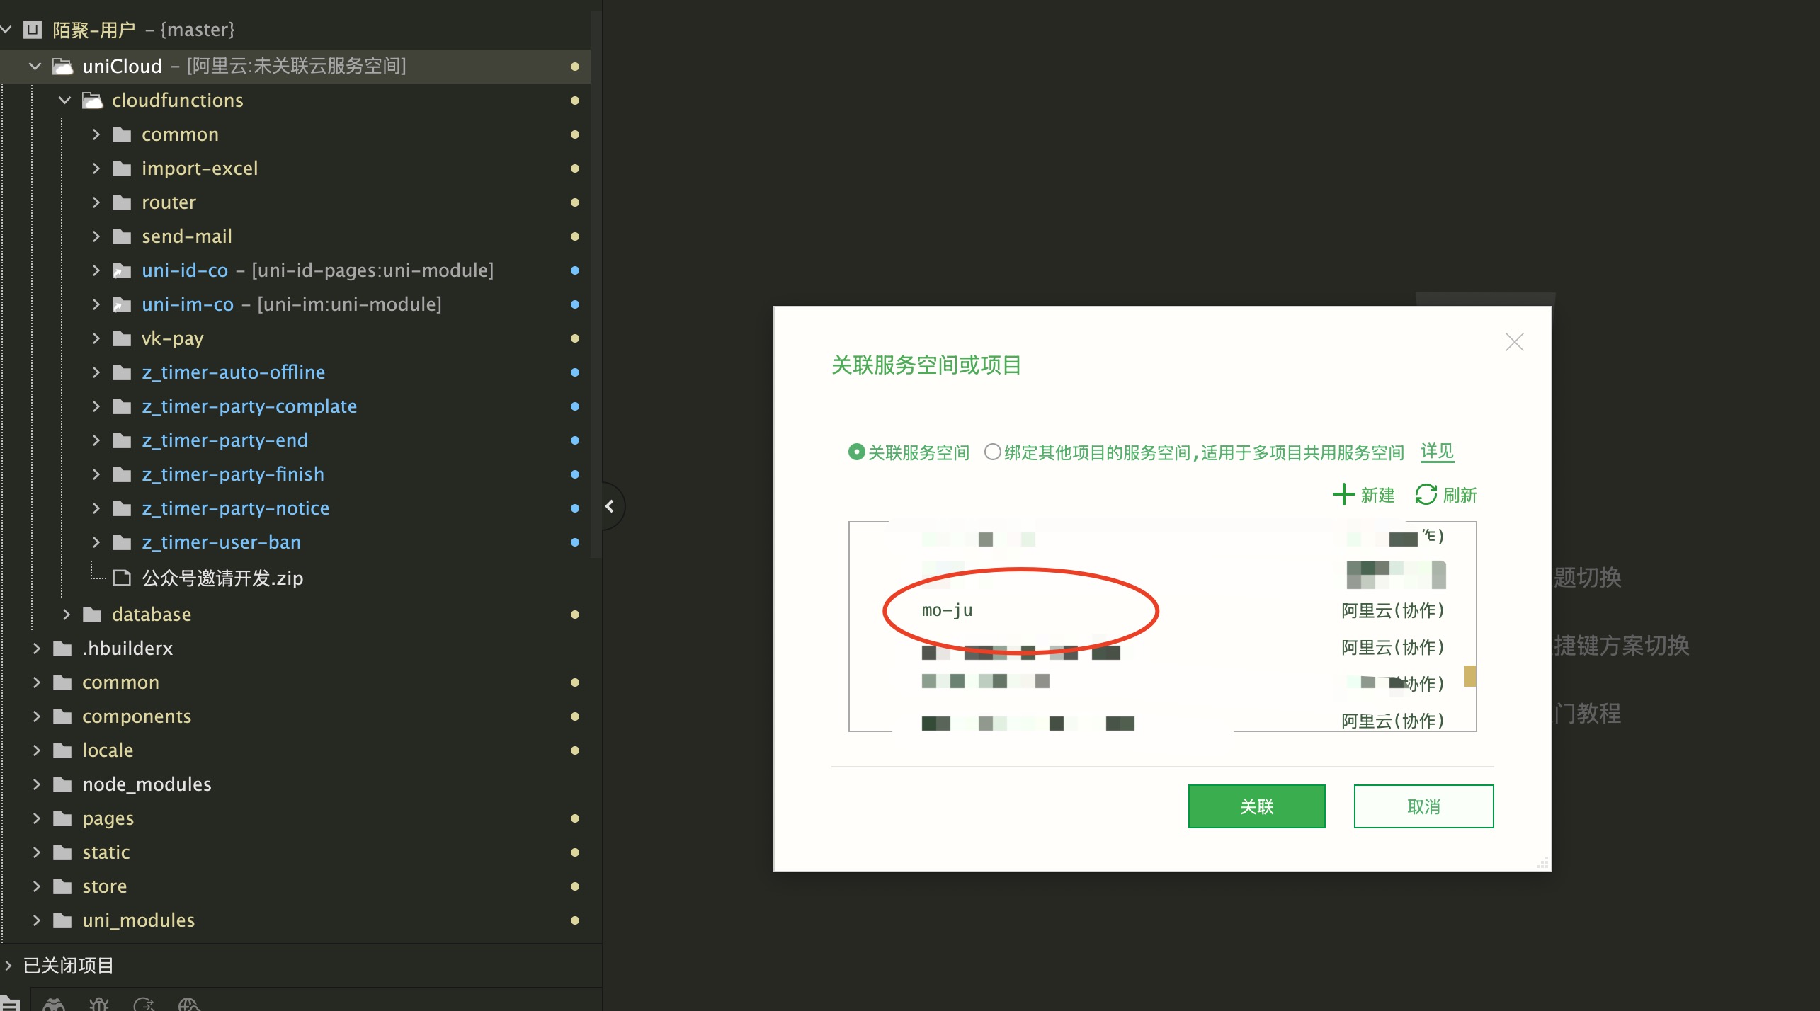Viewport: 1820px width, 1011px height.
Task: Click the 取消 button
Action: pyautogui.click(x=1423, y=806)
